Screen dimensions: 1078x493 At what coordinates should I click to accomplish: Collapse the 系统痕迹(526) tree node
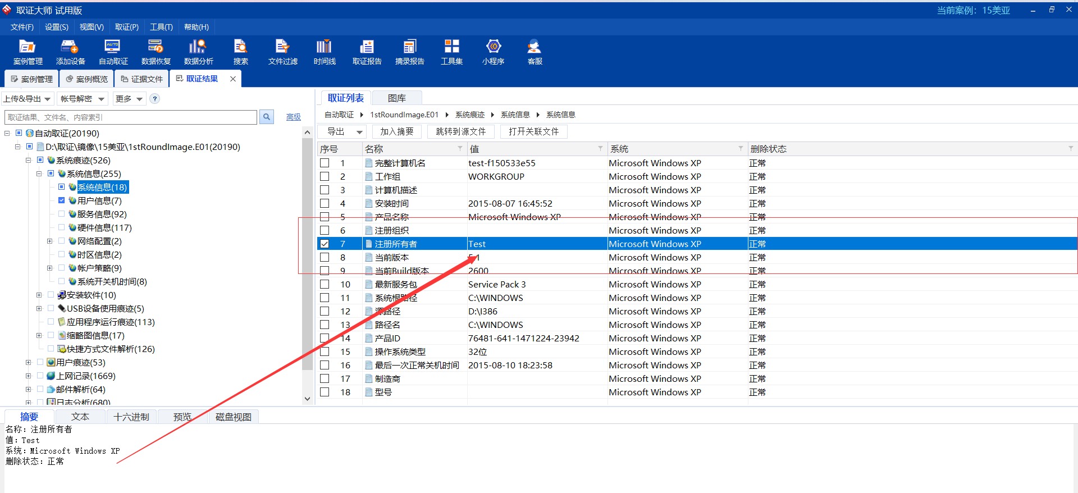pos(28,160)
